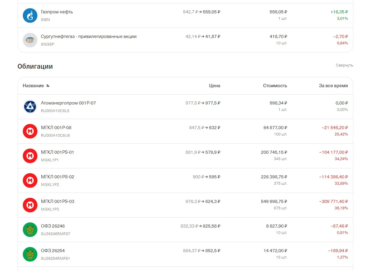370x271 pixels.
Task: Open Сургутнефтегаз привилегированные акции name
Action: tap(89, 36)
